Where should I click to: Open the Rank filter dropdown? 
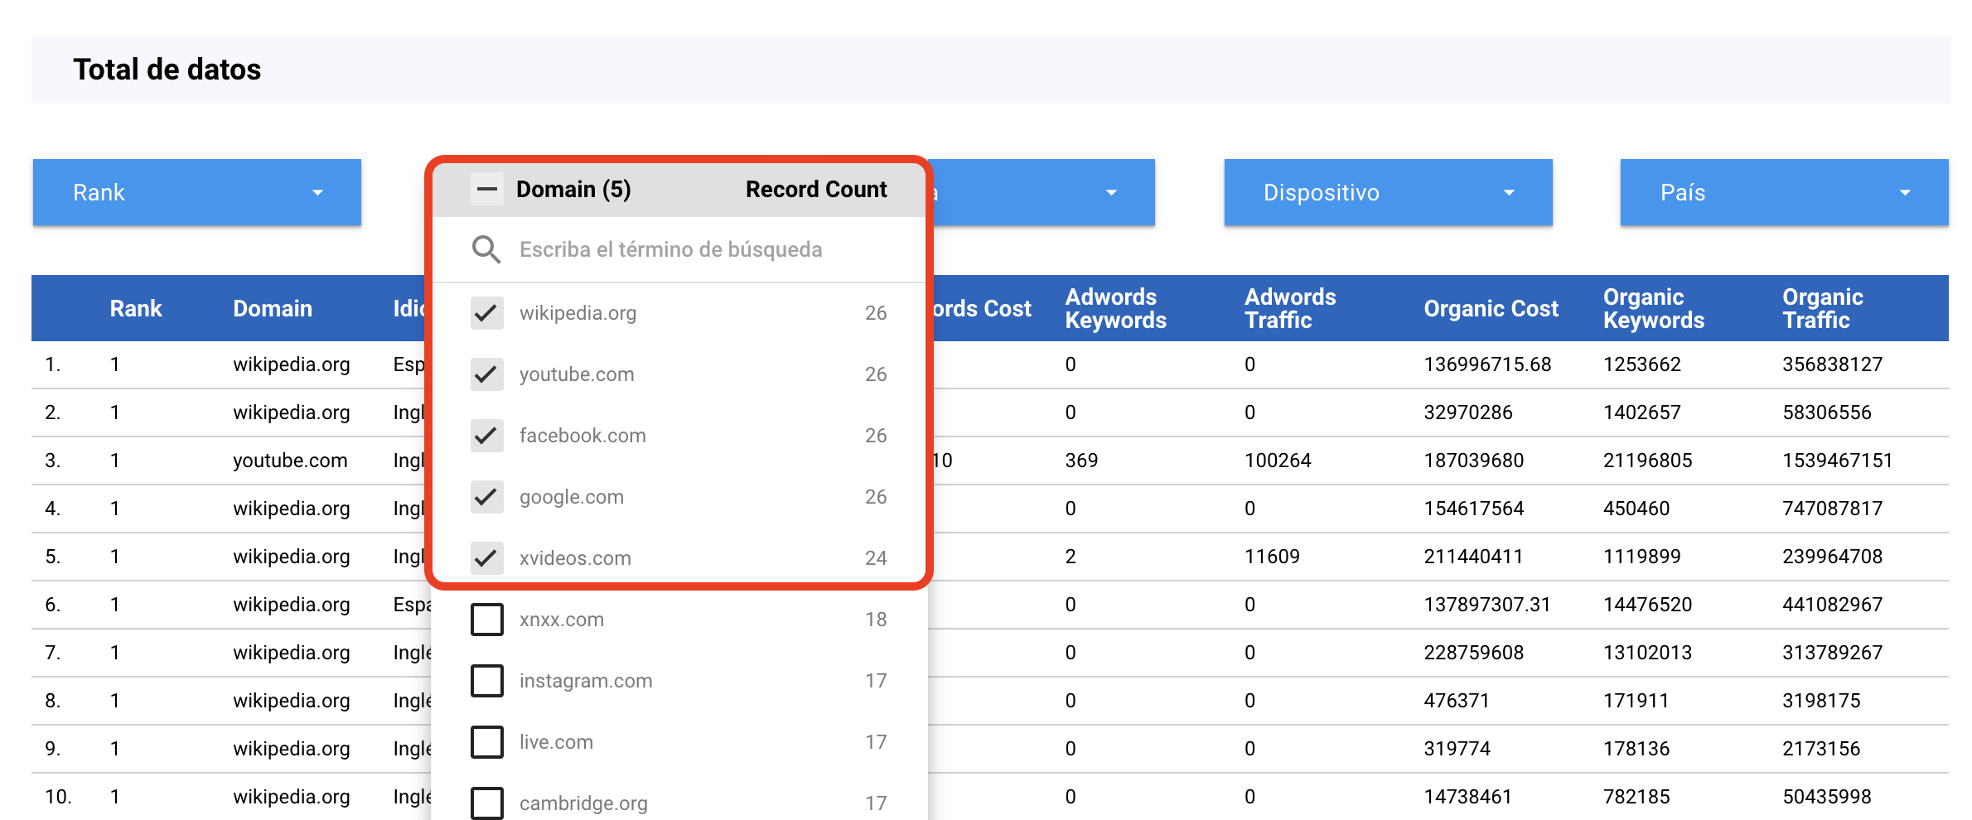coord(197,192)
